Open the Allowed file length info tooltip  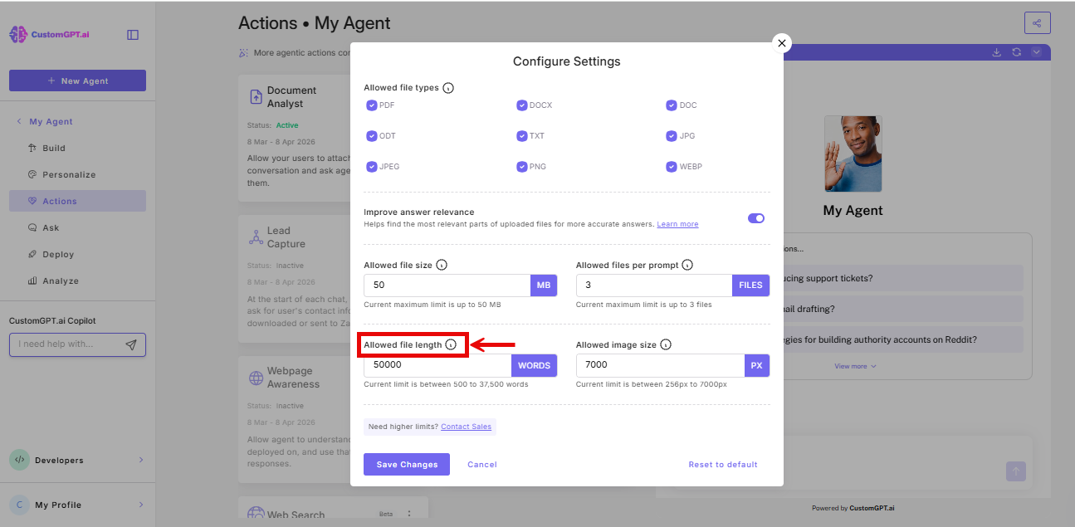click(452, 344)
